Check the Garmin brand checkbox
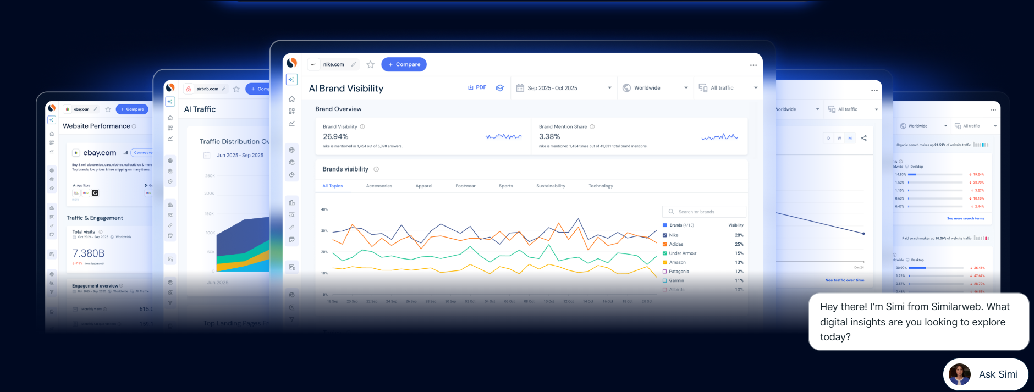The height and width of the screenshot is (392, 1034). click(665, 280)
